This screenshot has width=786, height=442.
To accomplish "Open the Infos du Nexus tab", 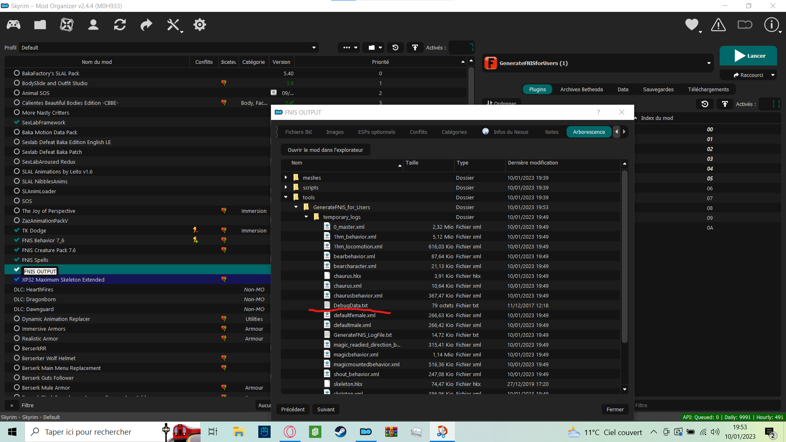I will pyautogui.click(x=506, y=132).
